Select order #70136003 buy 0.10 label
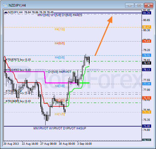The height and width of the screenshot is (149, 156). pos(18,101)
